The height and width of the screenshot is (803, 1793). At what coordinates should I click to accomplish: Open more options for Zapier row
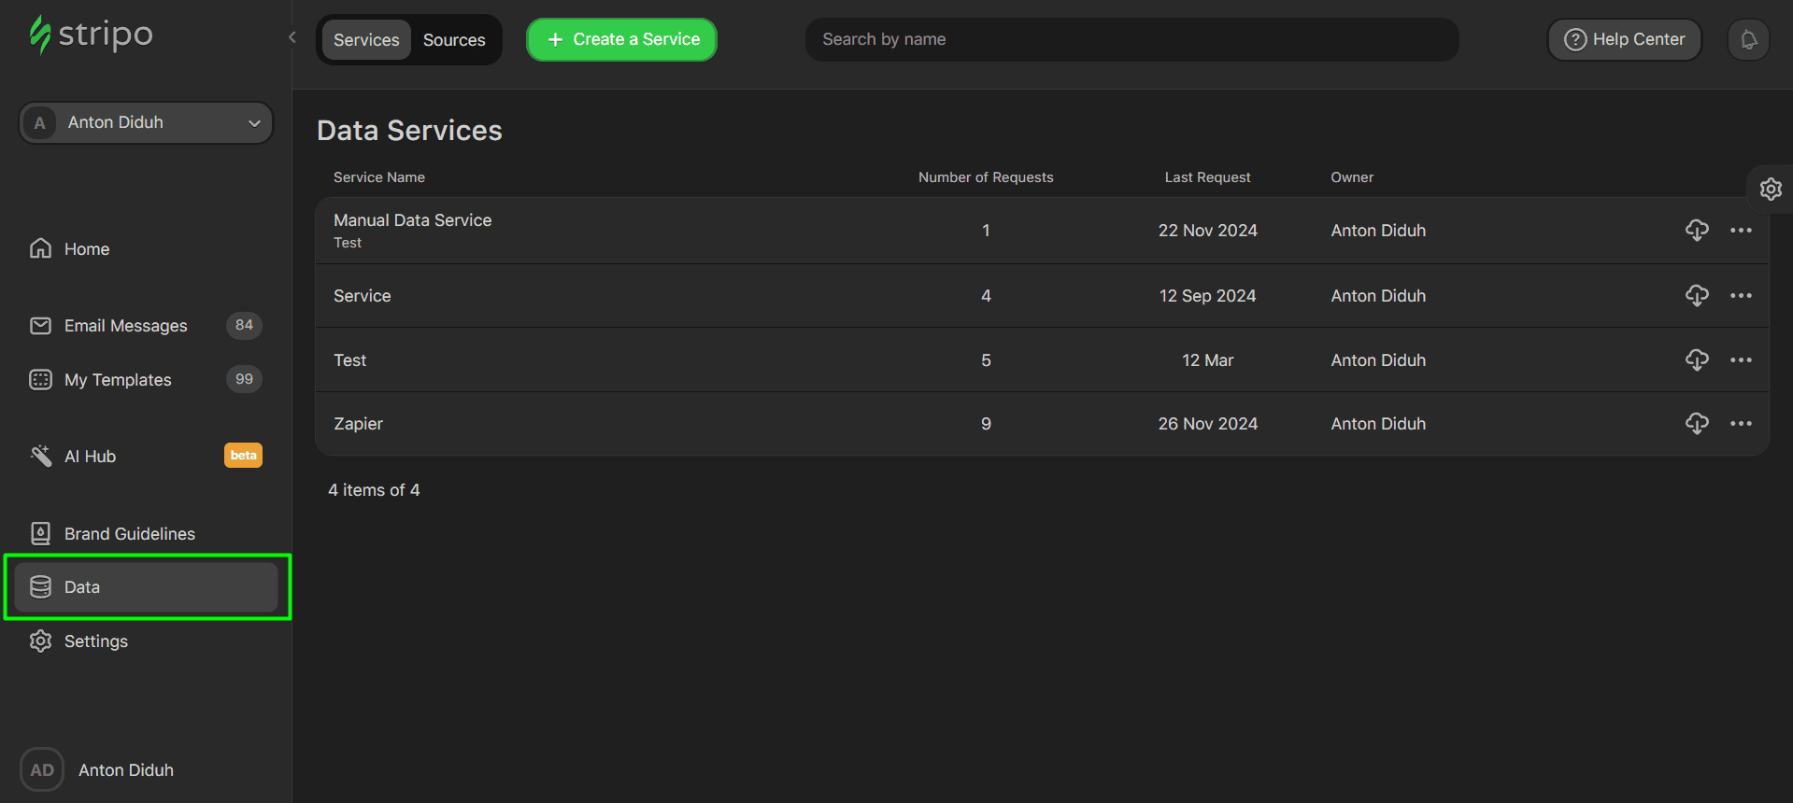(1741, 424)
